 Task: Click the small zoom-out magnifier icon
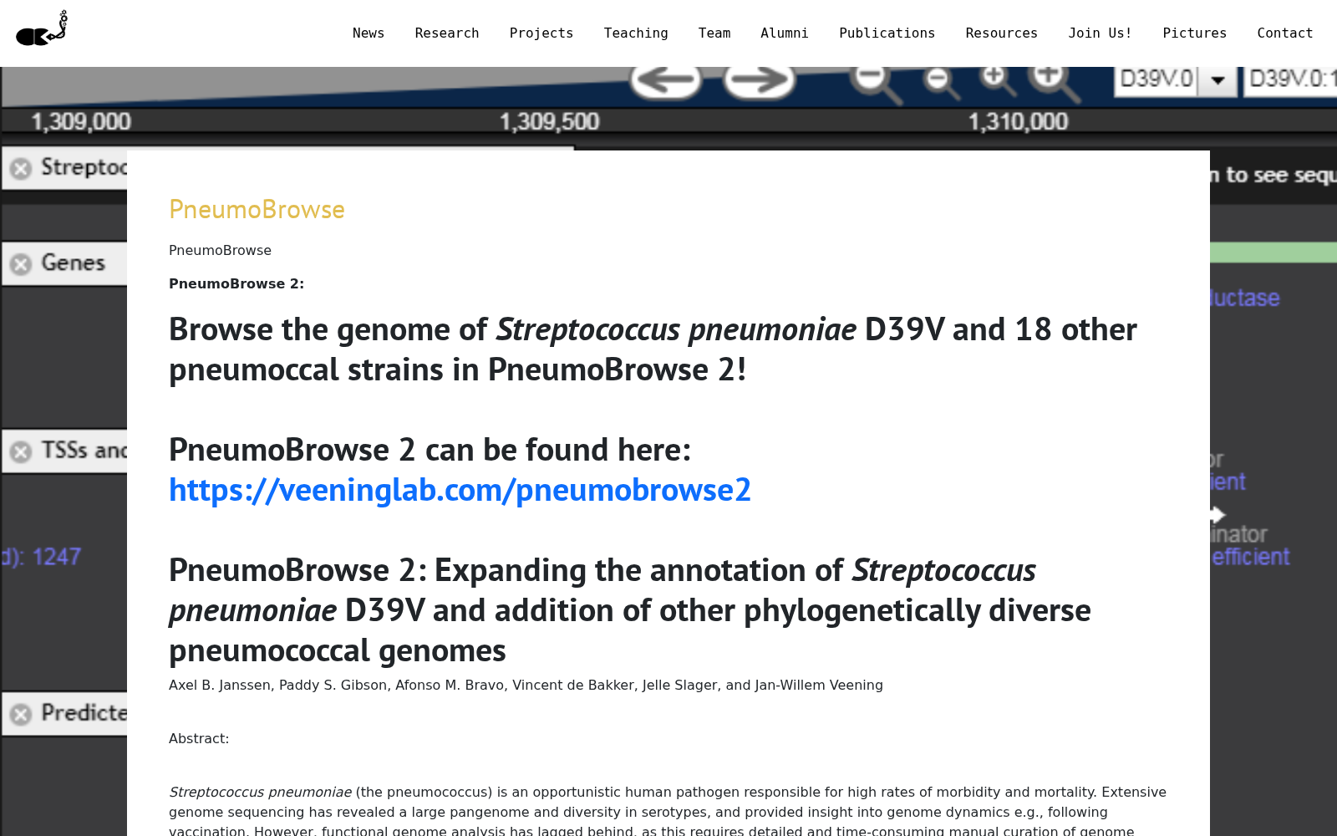941,83
